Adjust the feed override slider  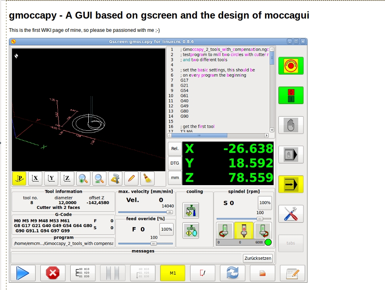coord(146,244)
